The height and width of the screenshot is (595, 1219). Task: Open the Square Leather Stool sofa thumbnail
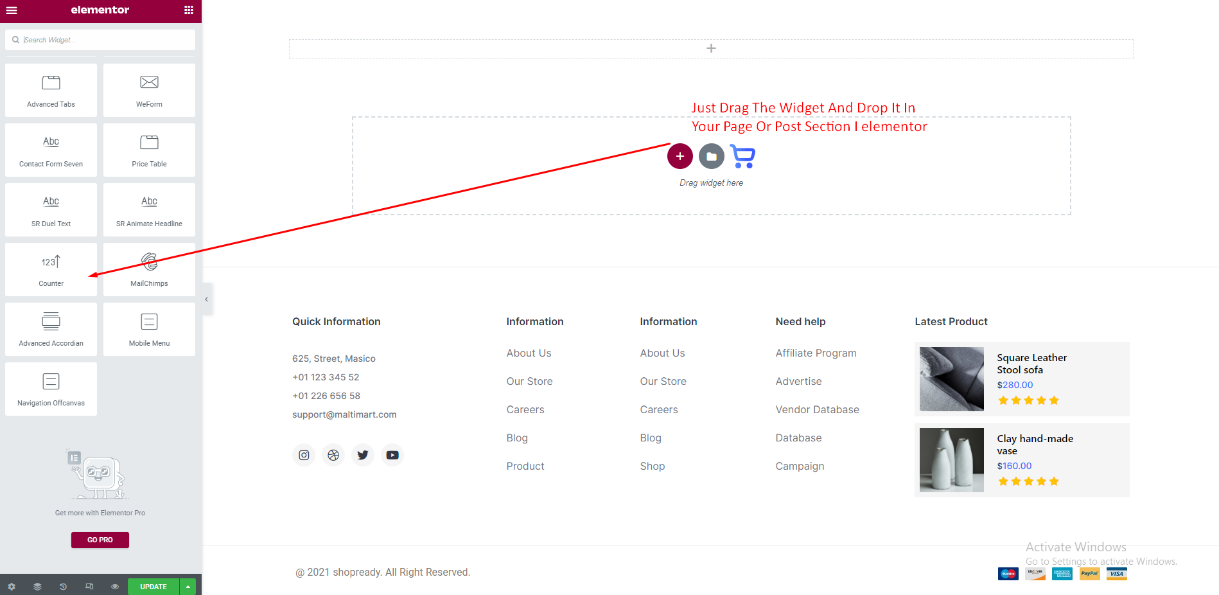pos(951,379)
